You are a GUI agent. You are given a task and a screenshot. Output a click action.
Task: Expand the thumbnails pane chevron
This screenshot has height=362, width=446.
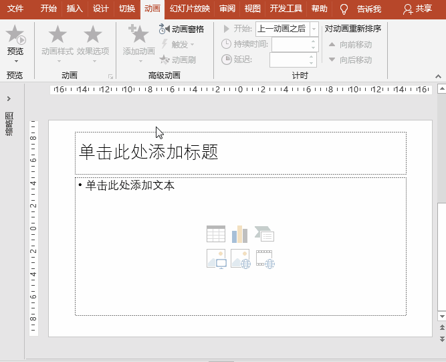9,98
